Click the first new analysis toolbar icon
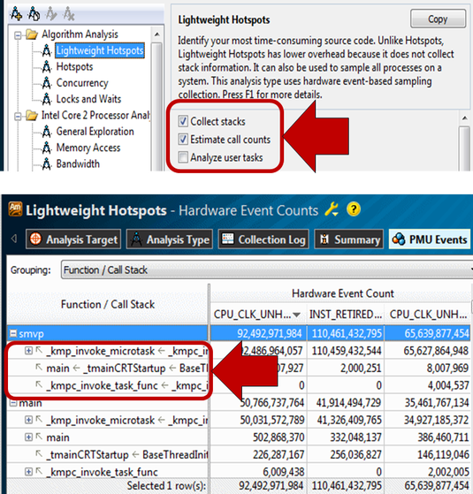This screenshot has width=473, height=494. [16, 13]
